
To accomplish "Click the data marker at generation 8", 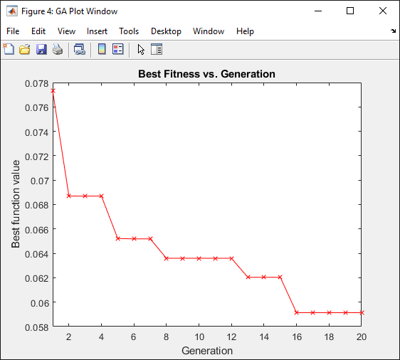I will (x=167, y=258).
